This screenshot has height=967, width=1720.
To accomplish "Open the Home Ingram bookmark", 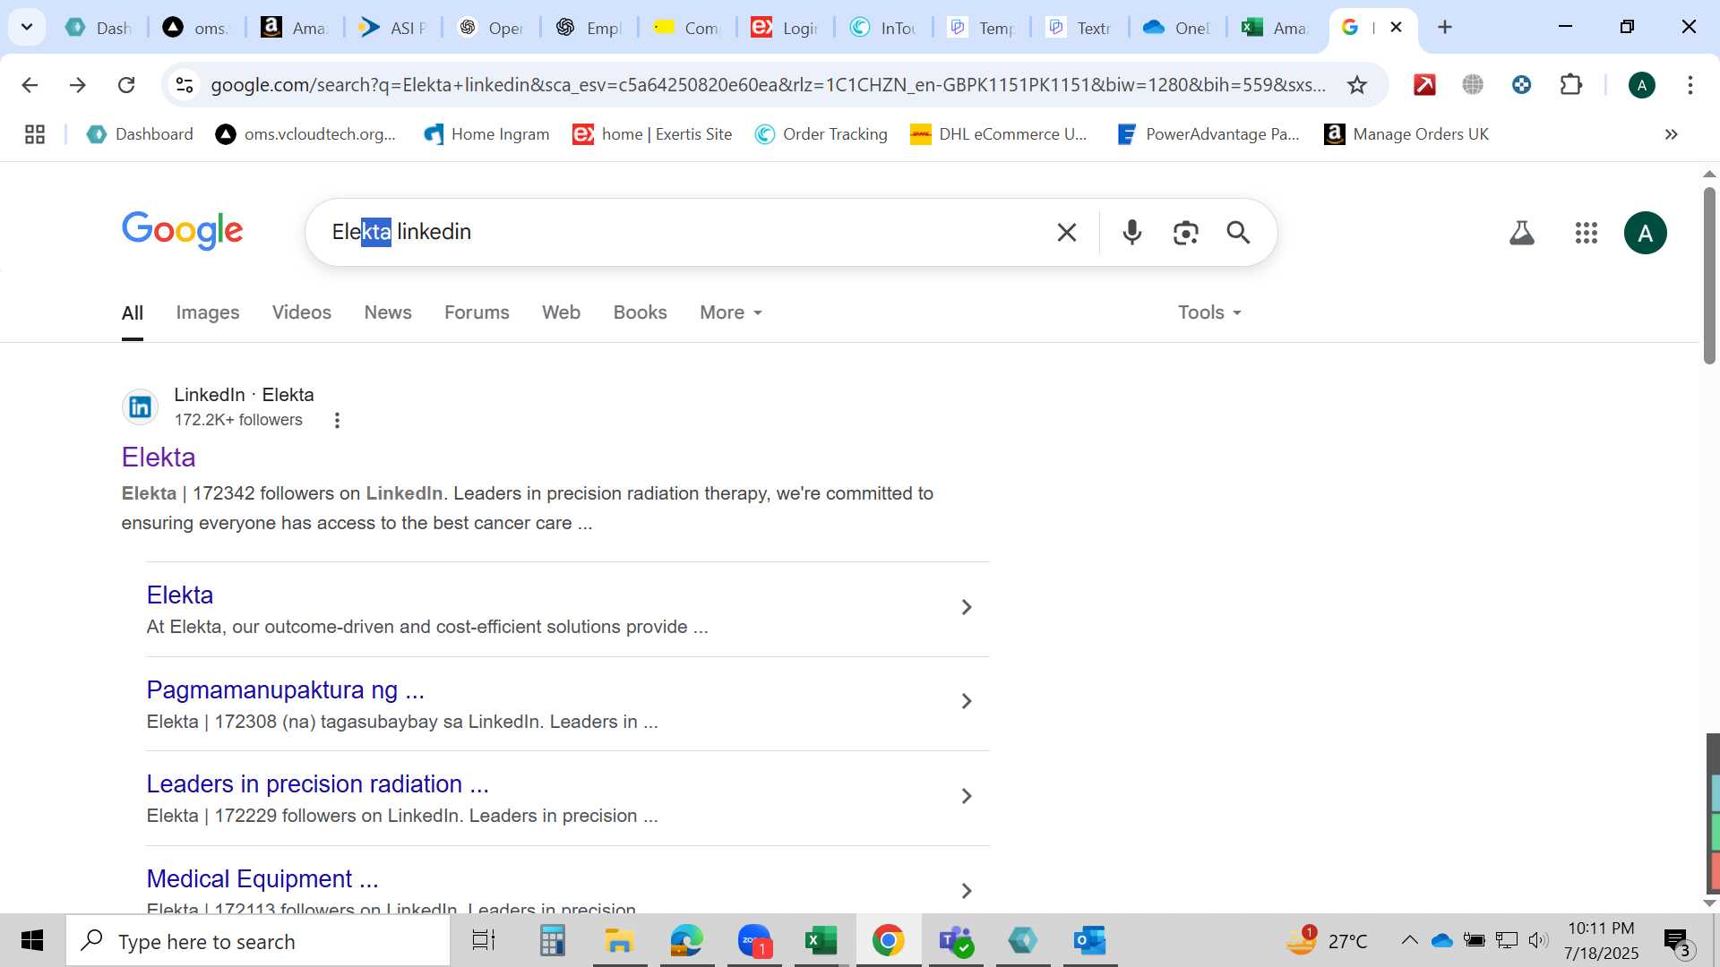I will (x=486, y=134).
